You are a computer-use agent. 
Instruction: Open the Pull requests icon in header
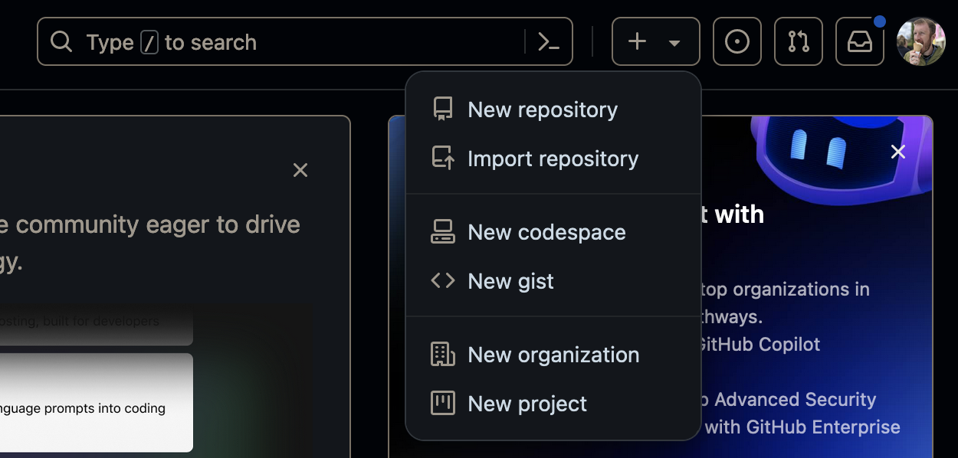[798, 42]
